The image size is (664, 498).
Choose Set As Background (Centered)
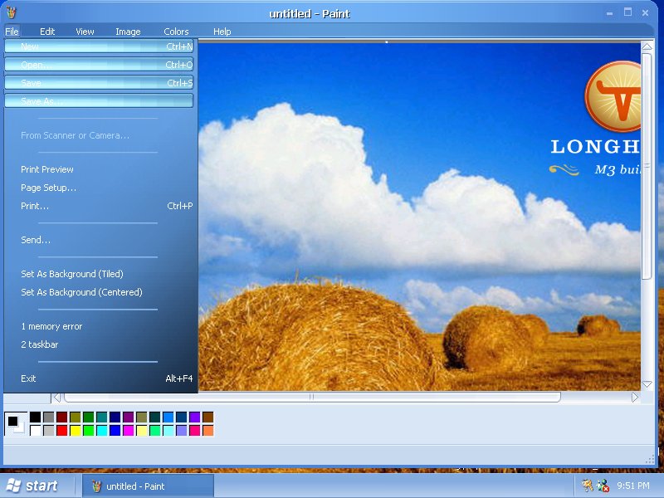click(x=81, y=292)
